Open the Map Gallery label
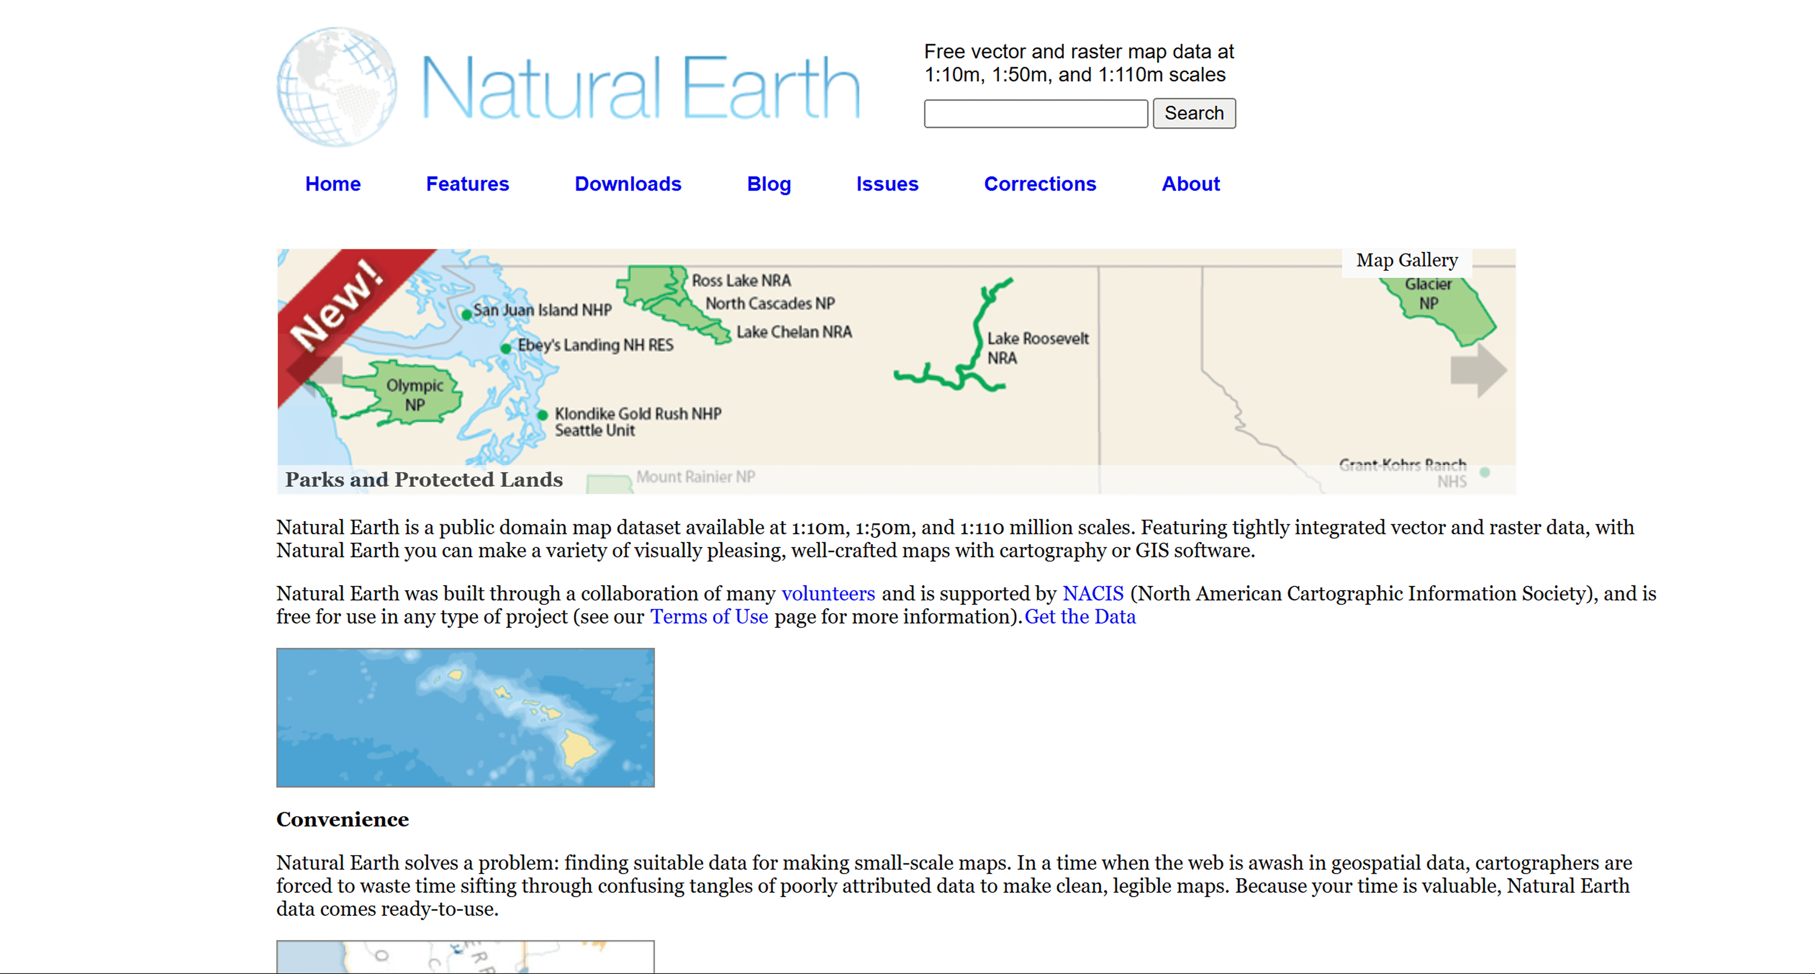Image resolution: width=1815 pixels, height=974 pixels. 1406,260
